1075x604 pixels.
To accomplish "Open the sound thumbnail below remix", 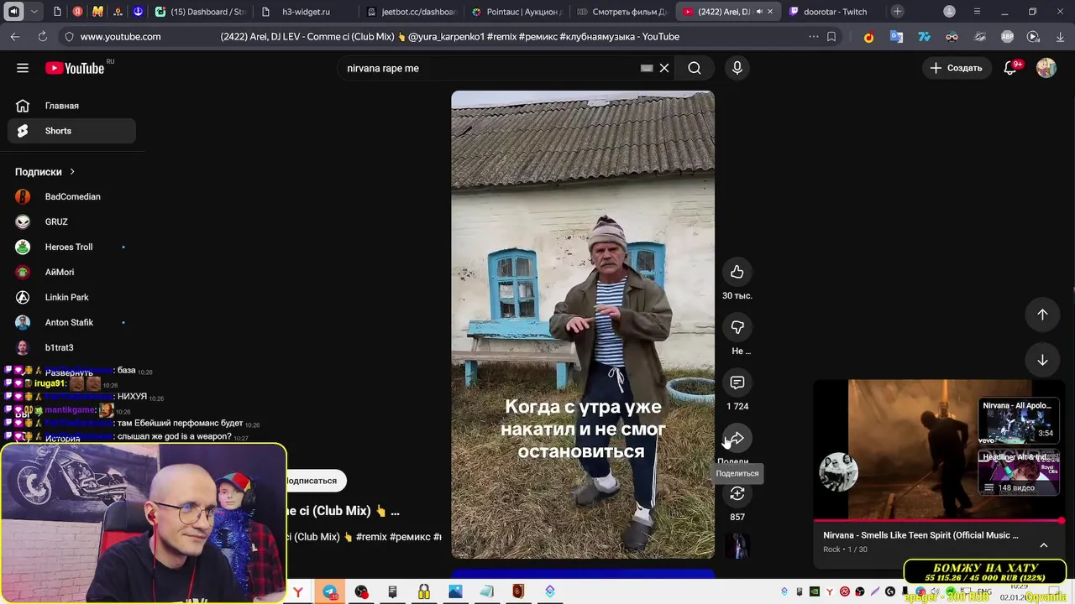I will pos(737,546).
